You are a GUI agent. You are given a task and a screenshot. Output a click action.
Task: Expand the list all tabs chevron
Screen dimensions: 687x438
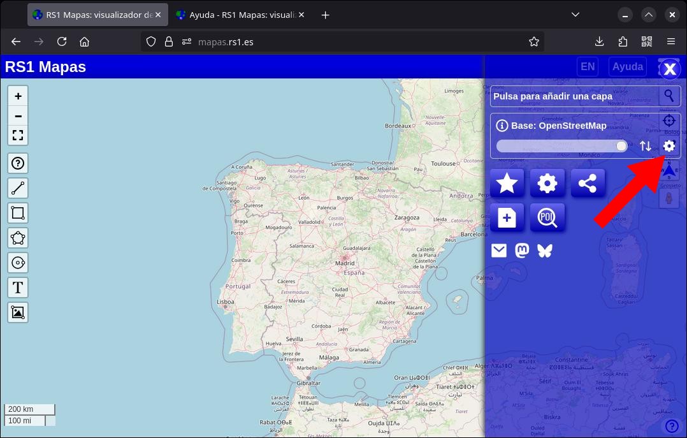pyautogui.click(x=575, y=15)
